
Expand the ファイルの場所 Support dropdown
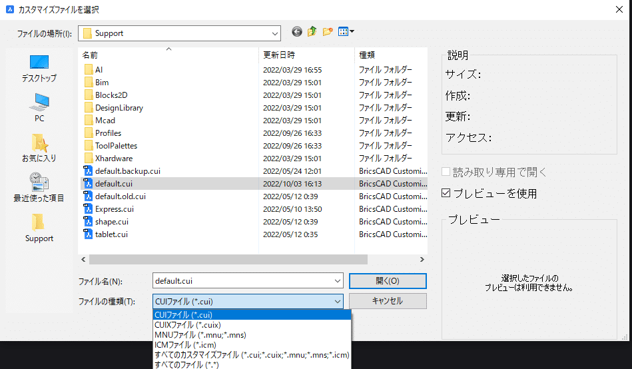point(275,33)
